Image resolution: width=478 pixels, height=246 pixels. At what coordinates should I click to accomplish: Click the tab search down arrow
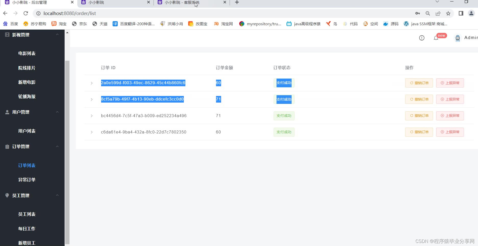(x=437, y=2)
